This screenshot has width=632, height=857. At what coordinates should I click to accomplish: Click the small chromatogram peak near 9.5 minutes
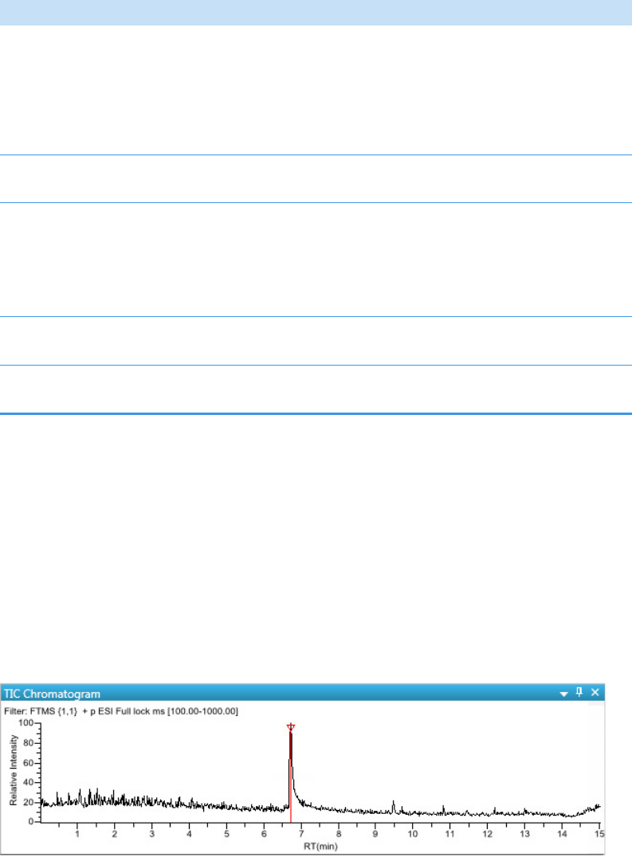click(x=393, y=806)
